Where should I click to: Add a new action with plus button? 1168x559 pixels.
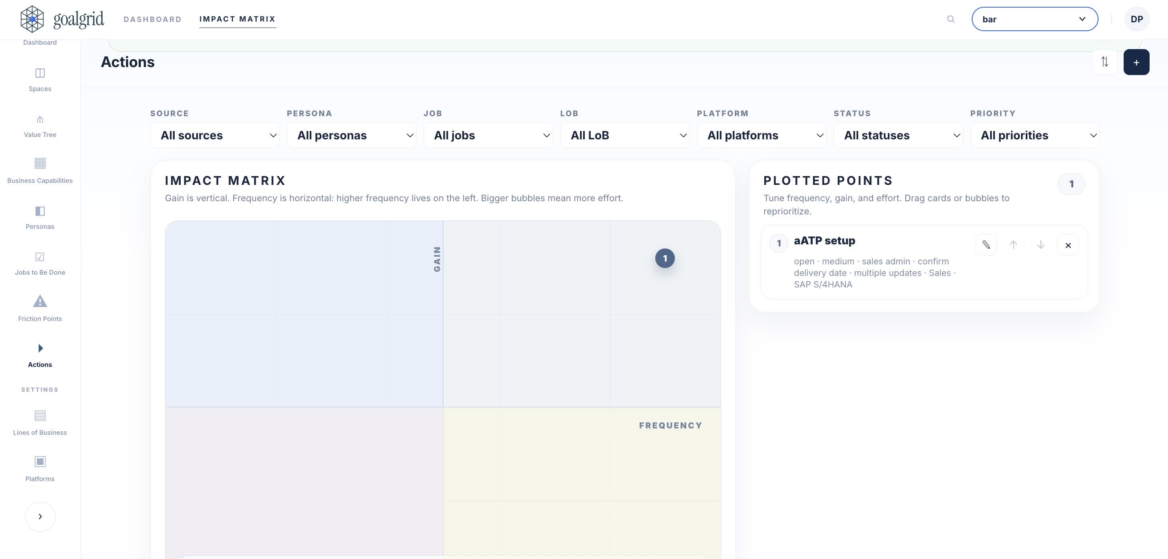pos(1136,62)
